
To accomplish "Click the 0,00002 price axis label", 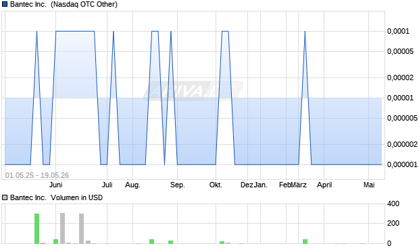I will 400,77.
